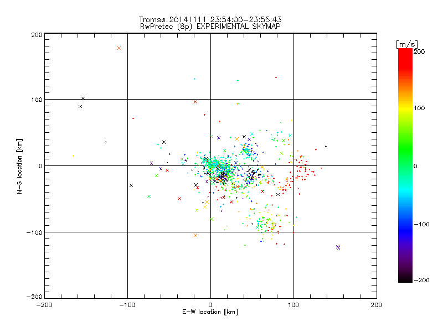Click the Y-axis '-200' tick label
The width and height of the screenshot is (443, 332).
34,297
